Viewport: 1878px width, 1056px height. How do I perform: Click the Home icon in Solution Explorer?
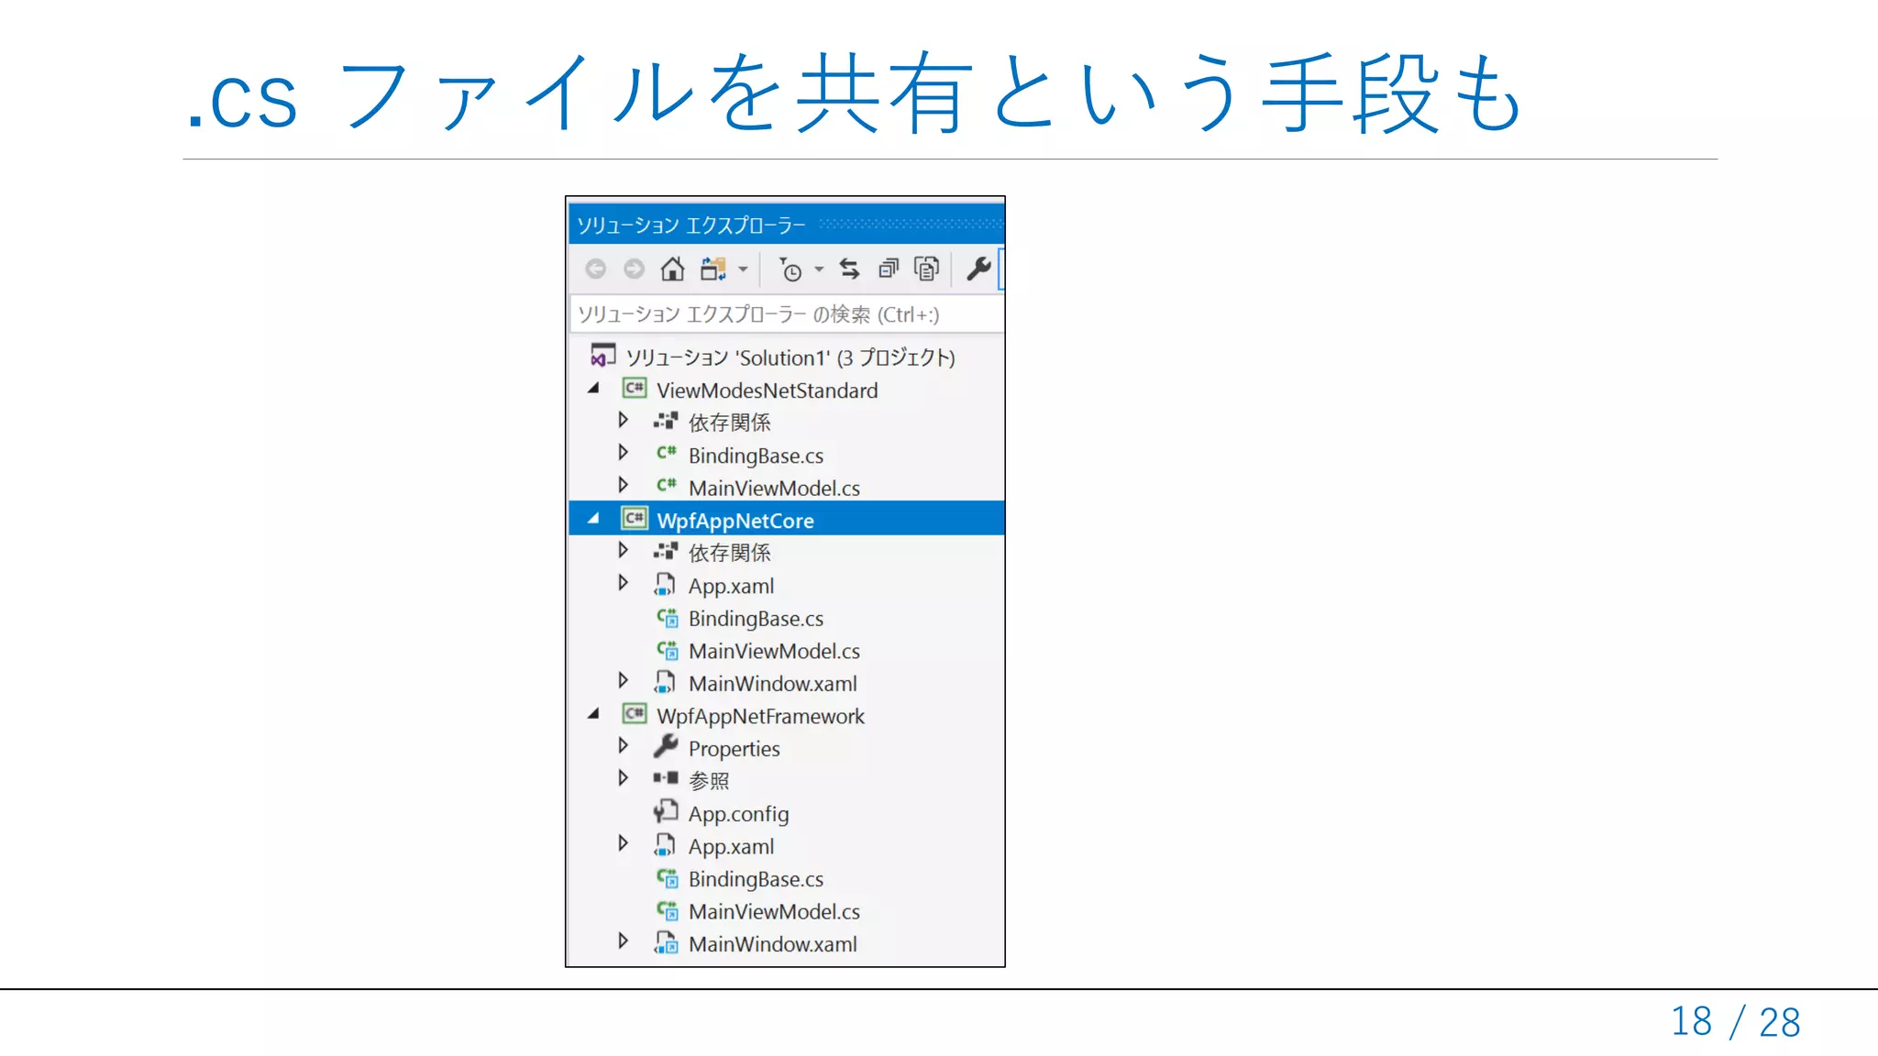(x=672, y=269)
